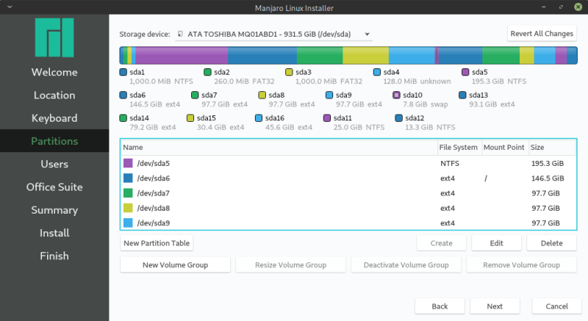Viewport: 588px width, 321px height.
Task: Go to the Finish step in sidebar
Action: coord(54,256)
